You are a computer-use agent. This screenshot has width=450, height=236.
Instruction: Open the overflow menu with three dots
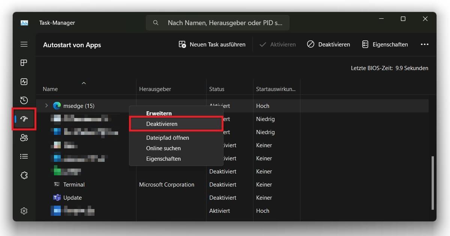coord(424,44)
